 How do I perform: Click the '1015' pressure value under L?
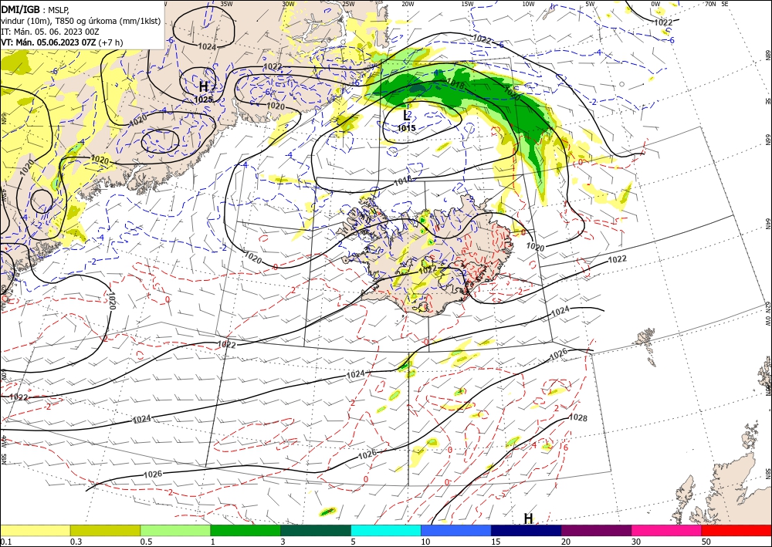[407, 128]
